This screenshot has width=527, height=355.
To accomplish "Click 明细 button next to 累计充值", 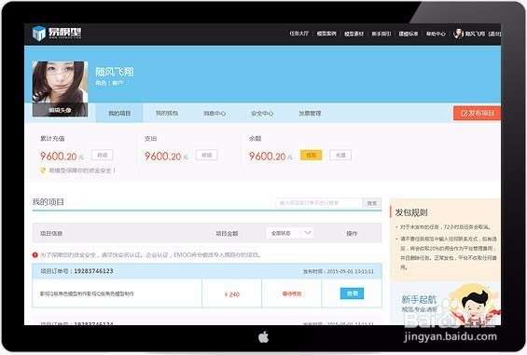I will [103, 155].
